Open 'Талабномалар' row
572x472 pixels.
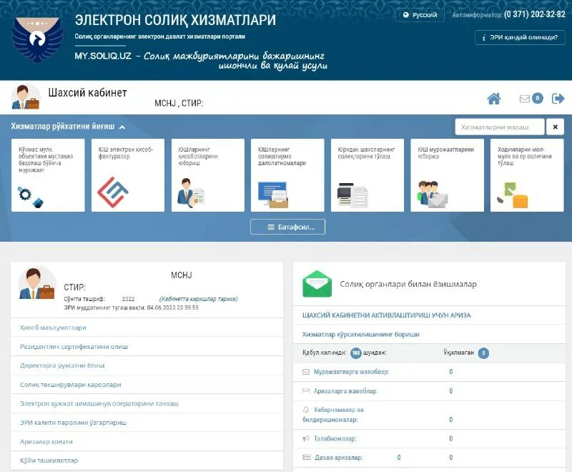point(430,438)
